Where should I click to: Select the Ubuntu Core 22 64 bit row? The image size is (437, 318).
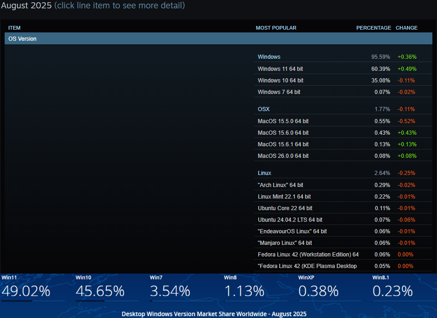[x=343, y=208]
